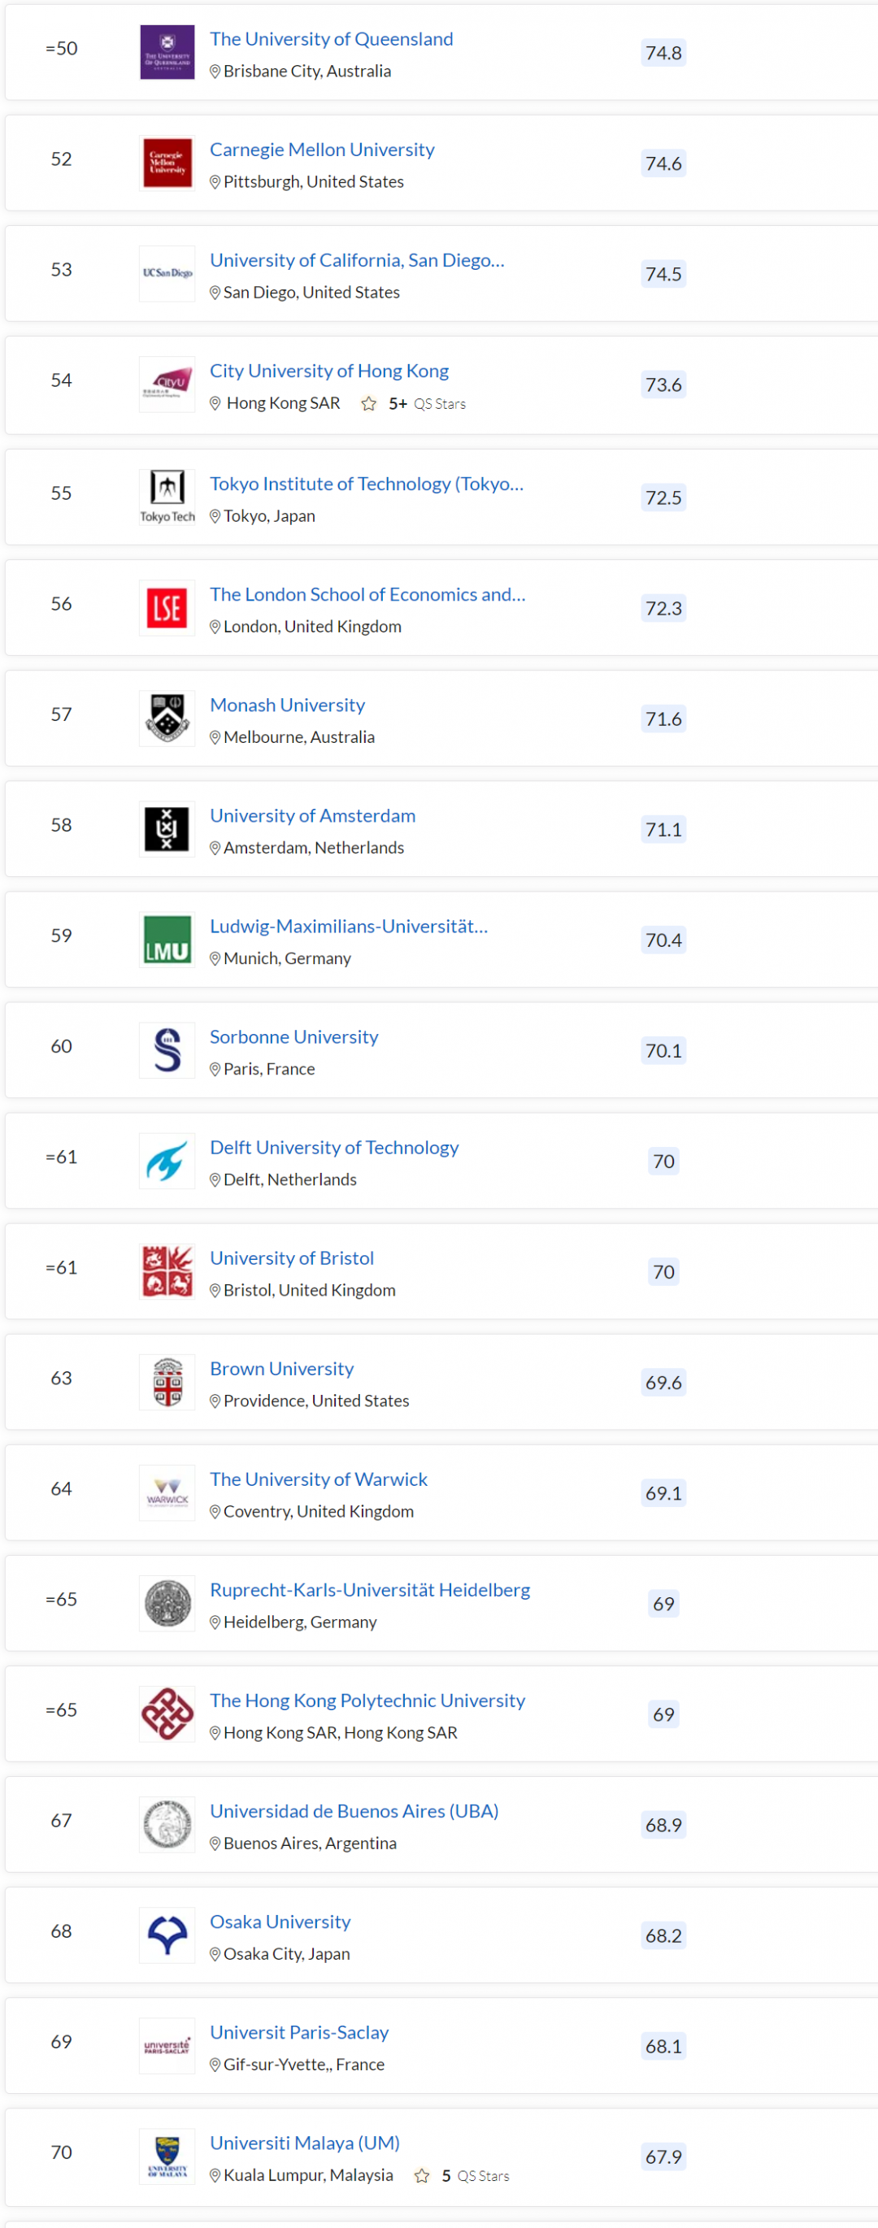Open The University of Warwick link
This screenshot has height=2228, width=878.
(x=319, y=1479)
